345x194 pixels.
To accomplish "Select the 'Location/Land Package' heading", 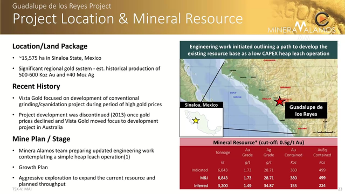I will tap(50, 46).
